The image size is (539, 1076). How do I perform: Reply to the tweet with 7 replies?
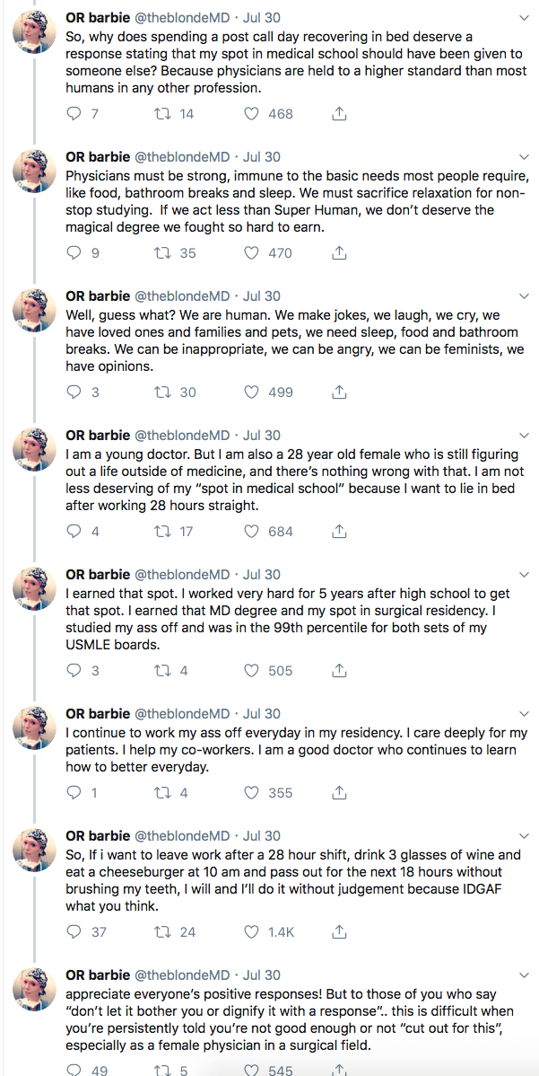(74, 114)
